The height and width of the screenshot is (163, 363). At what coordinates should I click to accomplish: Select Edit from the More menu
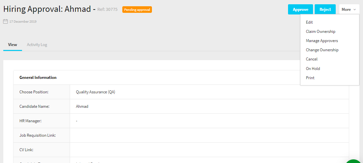pos(309,22)
